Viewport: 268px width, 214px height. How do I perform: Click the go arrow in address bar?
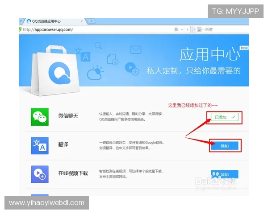(x=187, y=30)
